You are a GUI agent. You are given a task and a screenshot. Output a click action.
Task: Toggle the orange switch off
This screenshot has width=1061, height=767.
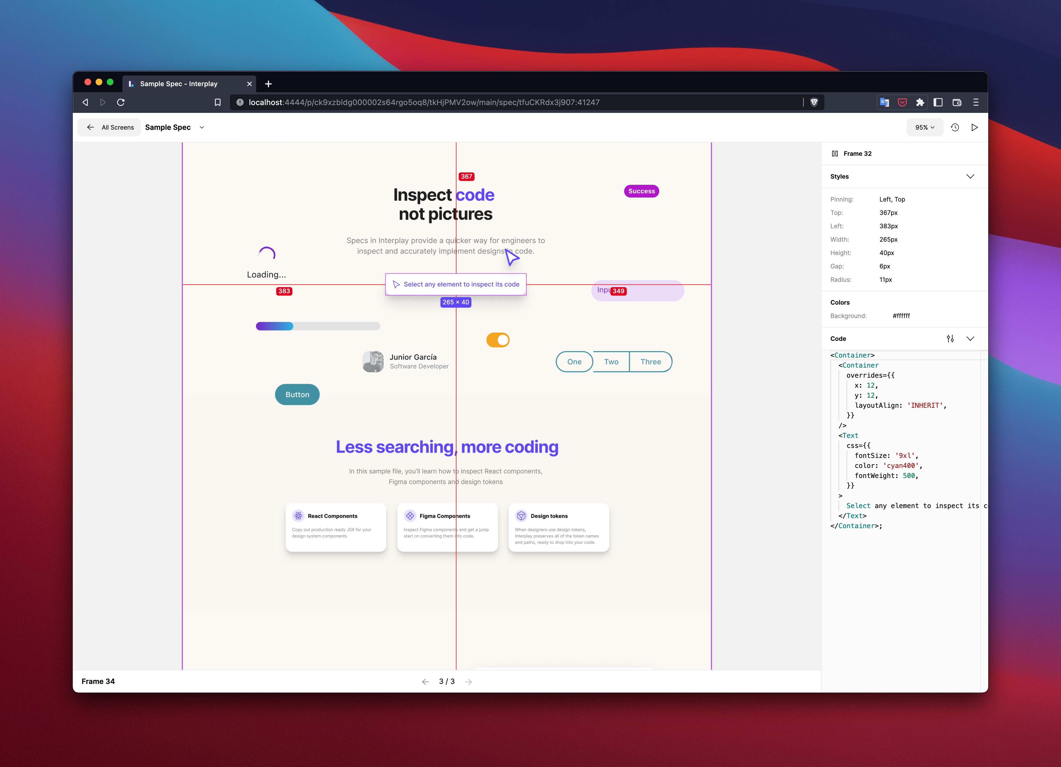(498, 340)
